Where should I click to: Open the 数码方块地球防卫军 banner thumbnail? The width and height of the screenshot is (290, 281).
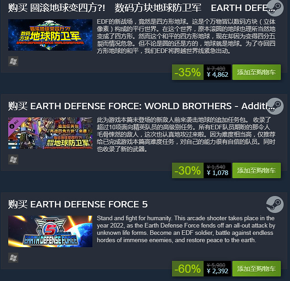click(50, 35)
